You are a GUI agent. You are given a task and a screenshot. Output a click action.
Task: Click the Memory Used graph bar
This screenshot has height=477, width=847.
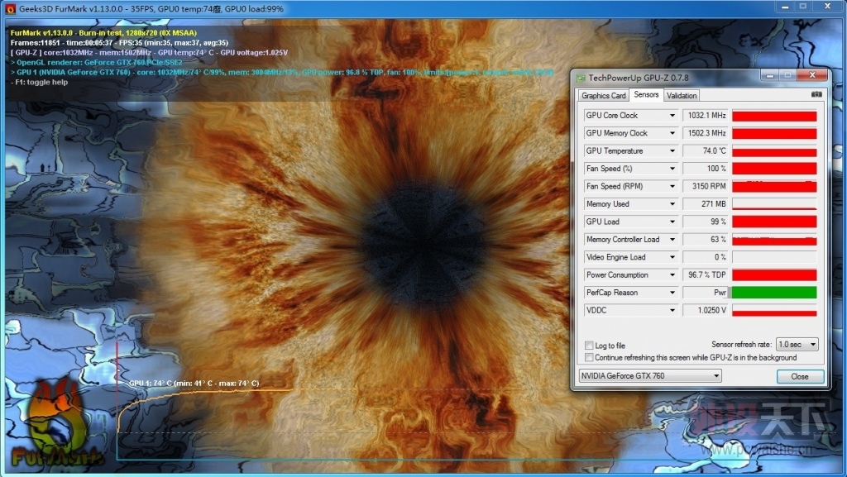pos(774,204)
